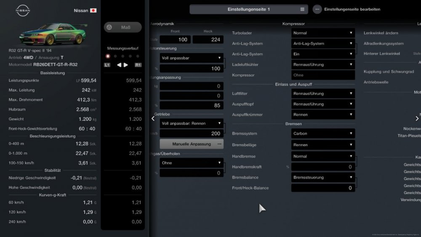Open the Turbolader Normal dropdown
421x237 pixels.
(323, 33)
